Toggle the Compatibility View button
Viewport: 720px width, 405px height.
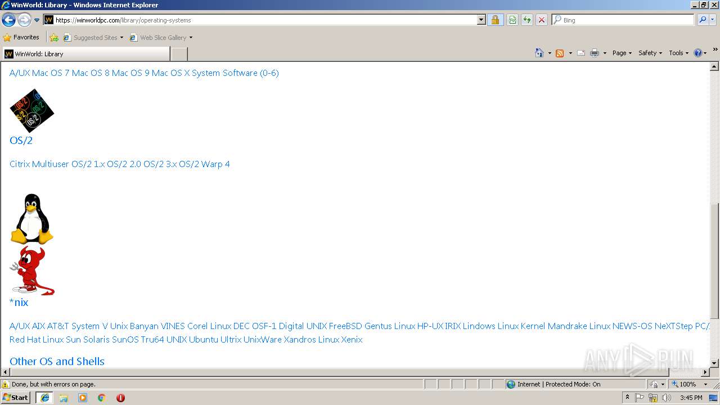point(512,20)
